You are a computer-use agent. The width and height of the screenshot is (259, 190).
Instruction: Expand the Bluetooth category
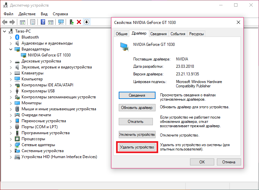tap(11, 38)
